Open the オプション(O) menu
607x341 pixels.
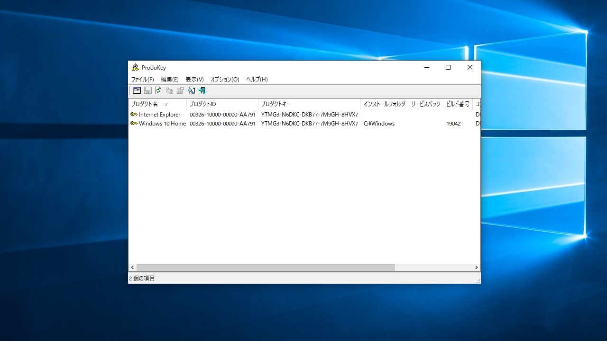click(x=225, y=80)
